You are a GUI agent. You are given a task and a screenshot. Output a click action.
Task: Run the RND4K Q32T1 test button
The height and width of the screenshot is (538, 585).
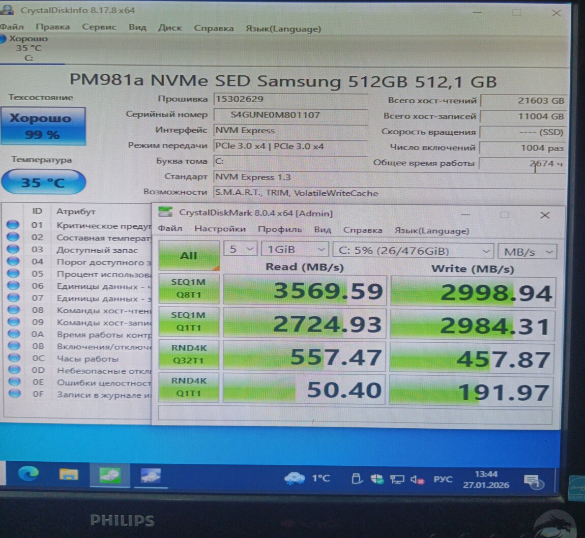pos(189,354)
